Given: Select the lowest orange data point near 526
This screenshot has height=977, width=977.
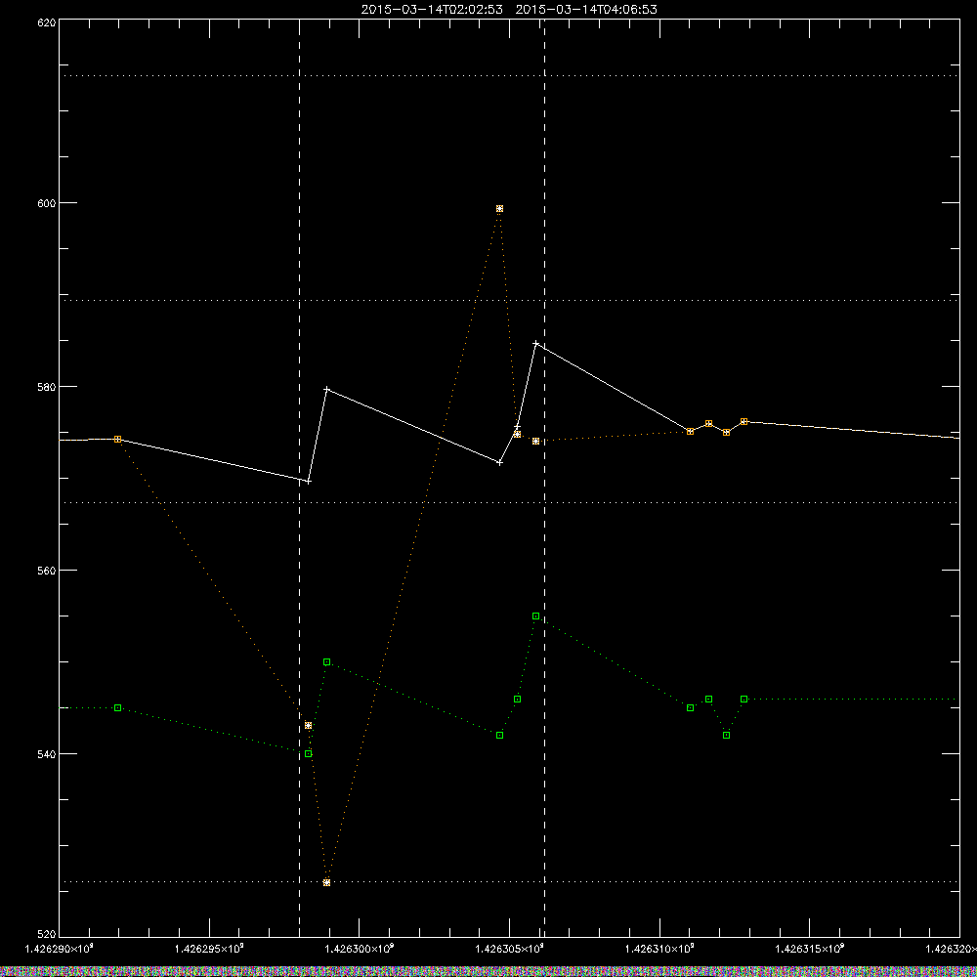Looking at the screenshot, I should (x=326, y=882).
